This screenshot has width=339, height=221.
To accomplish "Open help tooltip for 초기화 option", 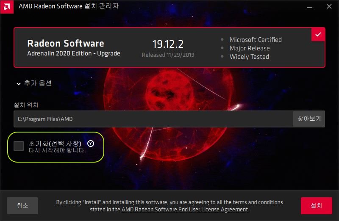I will 91,144.
